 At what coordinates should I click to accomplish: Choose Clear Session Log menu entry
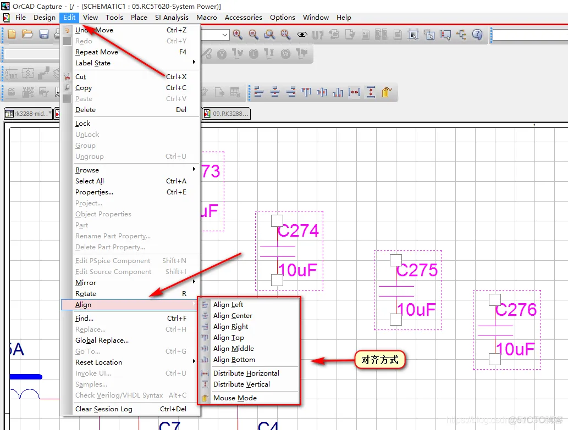[x=130, y=409]
